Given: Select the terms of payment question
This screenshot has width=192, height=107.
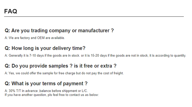Looking at the screenshot, I should click(46, 84).
